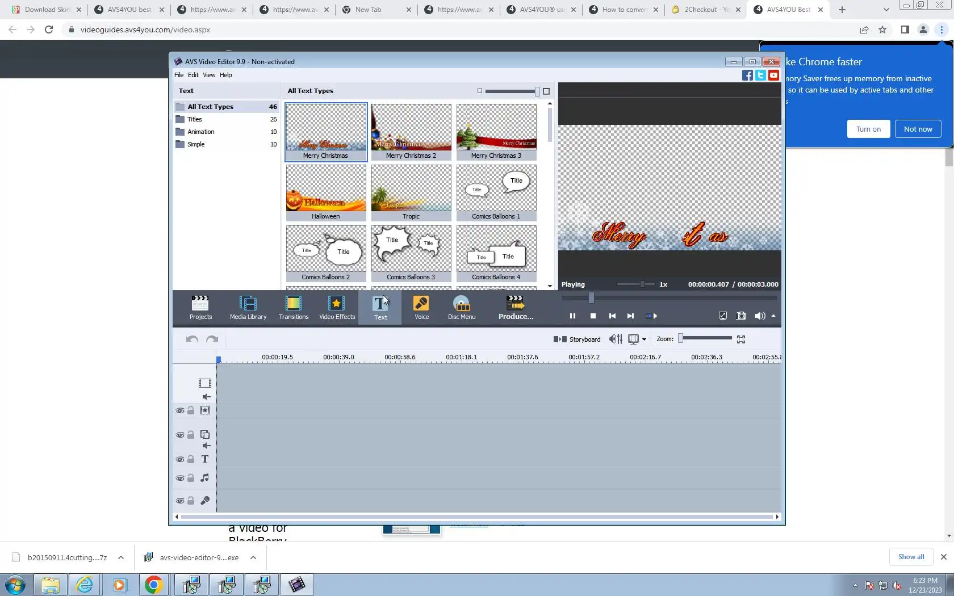Lock the text track
Viewport: 954px width, 596px height.
pyautogui.click(x=191, y=460)
